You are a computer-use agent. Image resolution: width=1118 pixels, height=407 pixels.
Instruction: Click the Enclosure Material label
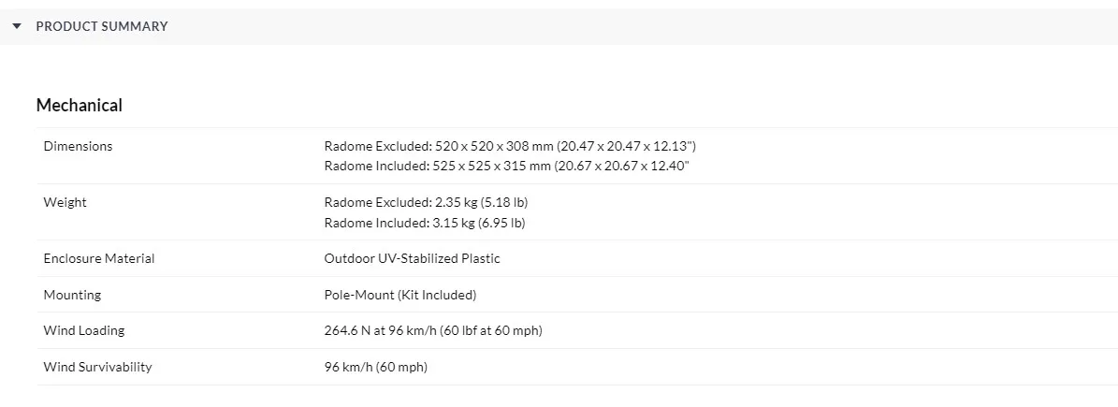pyautogui.click(x=99, y=258)
